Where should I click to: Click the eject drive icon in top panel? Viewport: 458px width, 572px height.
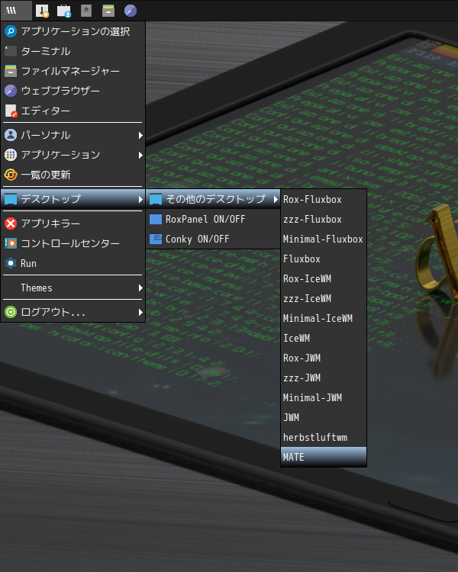coord(86,11)
